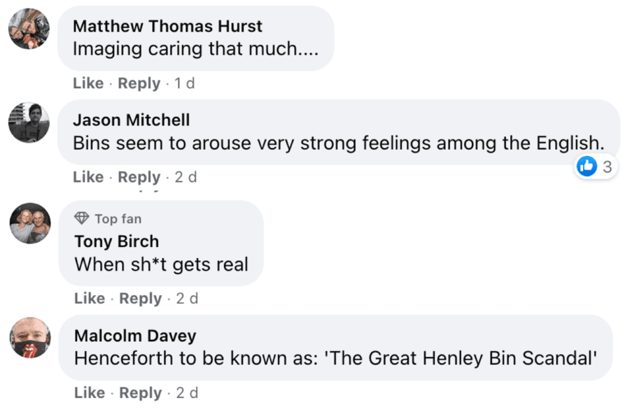This screenshot has height=412, width=630.
Task: Visit Matthew Thomas Hurst's profile name link
Action: click(168, 27)
